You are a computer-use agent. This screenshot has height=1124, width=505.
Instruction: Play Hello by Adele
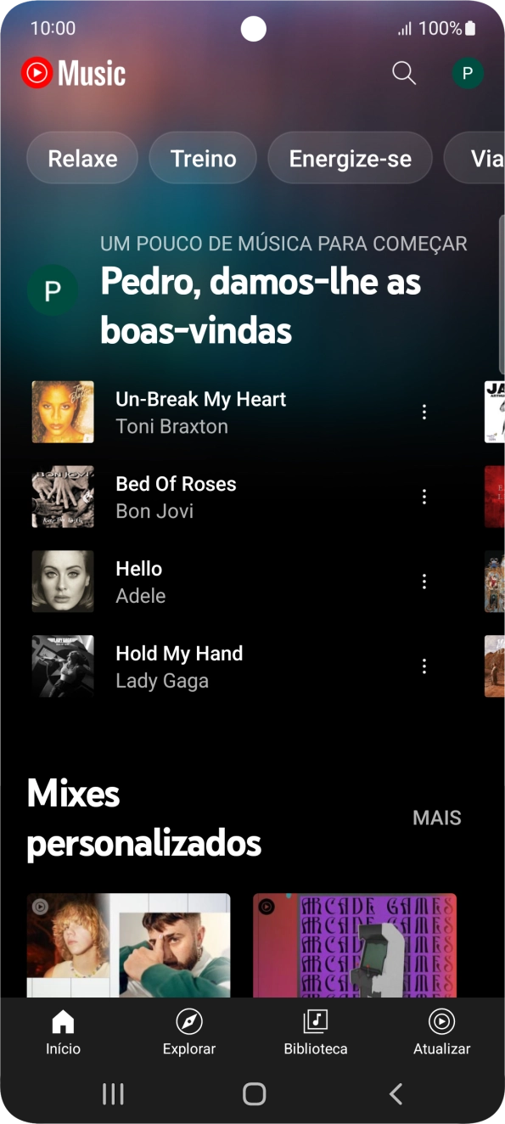point(229,582)
